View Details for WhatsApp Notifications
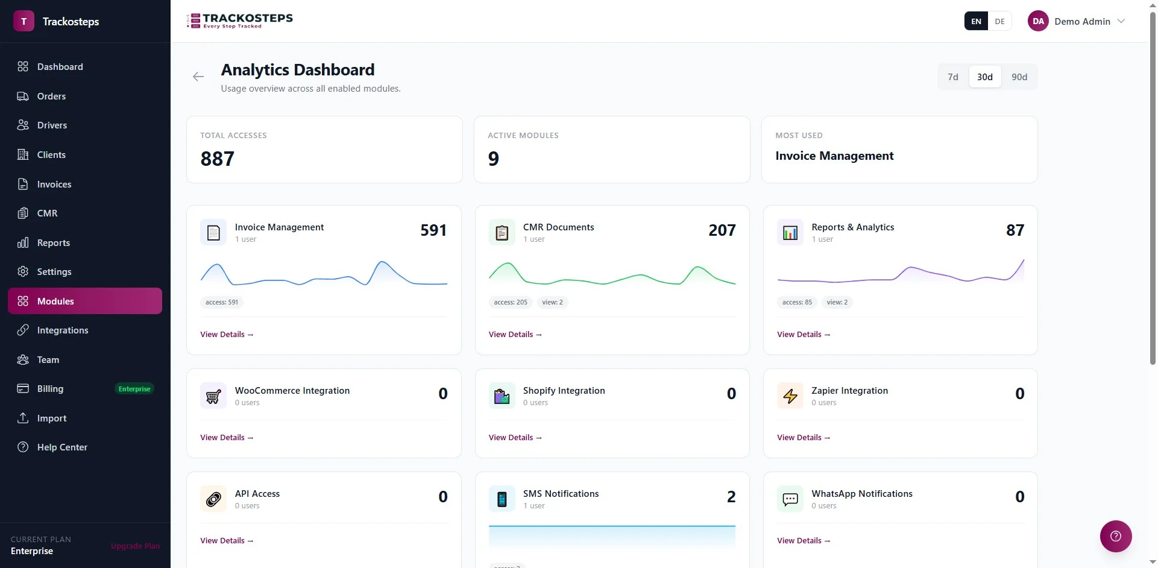The image size is (1158, 568). click(x=804, y=540)
